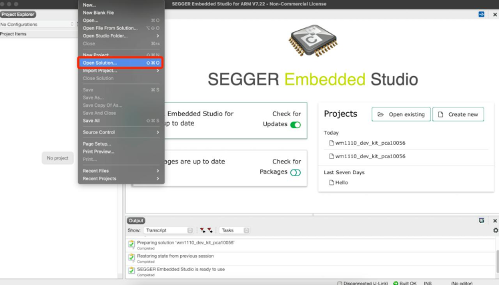
Task: Click (No editor) in status bar
Action: [462, 283]
